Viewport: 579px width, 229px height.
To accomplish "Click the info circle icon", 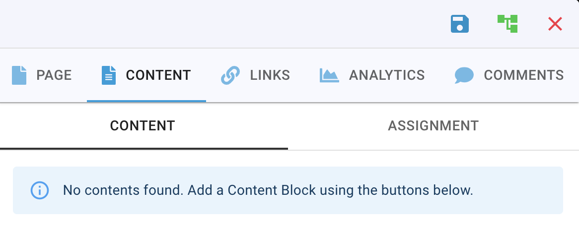I will [39, 190].
